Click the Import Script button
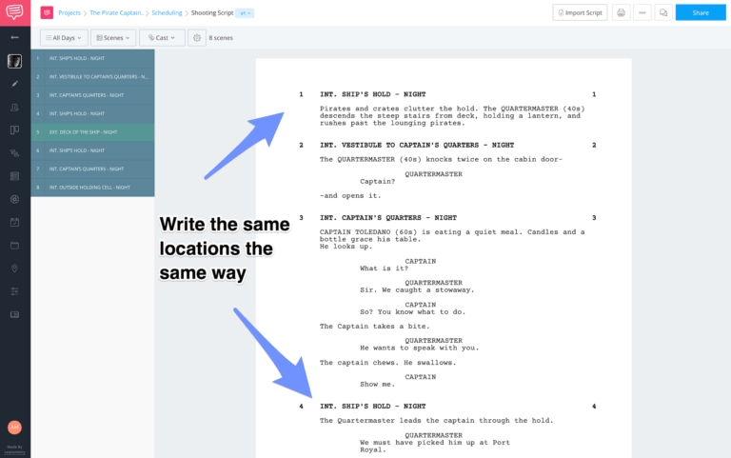The height and width of the screenshot is (458, 731). click(580, 13)
